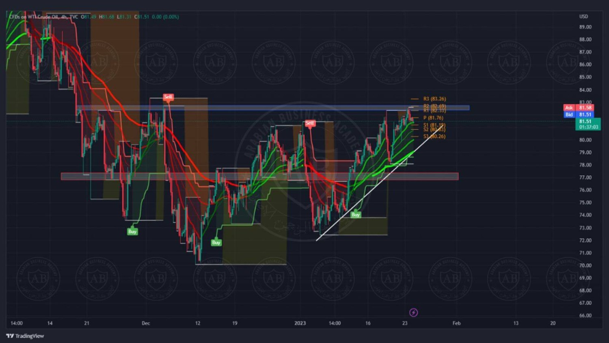Click the 71.00 price axis label

585,253
